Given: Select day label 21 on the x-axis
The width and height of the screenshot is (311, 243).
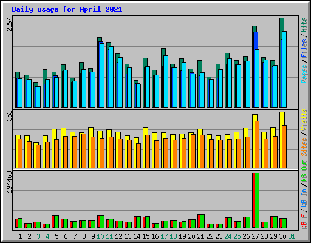Looking at the screenshot, I should point(200,236).
